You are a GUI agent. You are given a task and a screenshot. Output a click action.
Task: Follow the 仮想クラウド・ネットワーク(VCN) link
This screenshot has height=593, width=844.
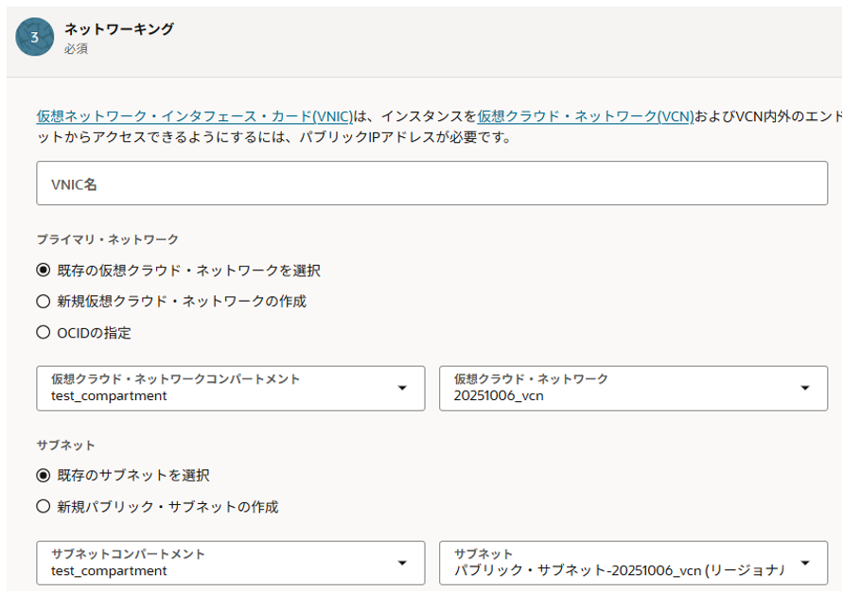click(586, 116)
